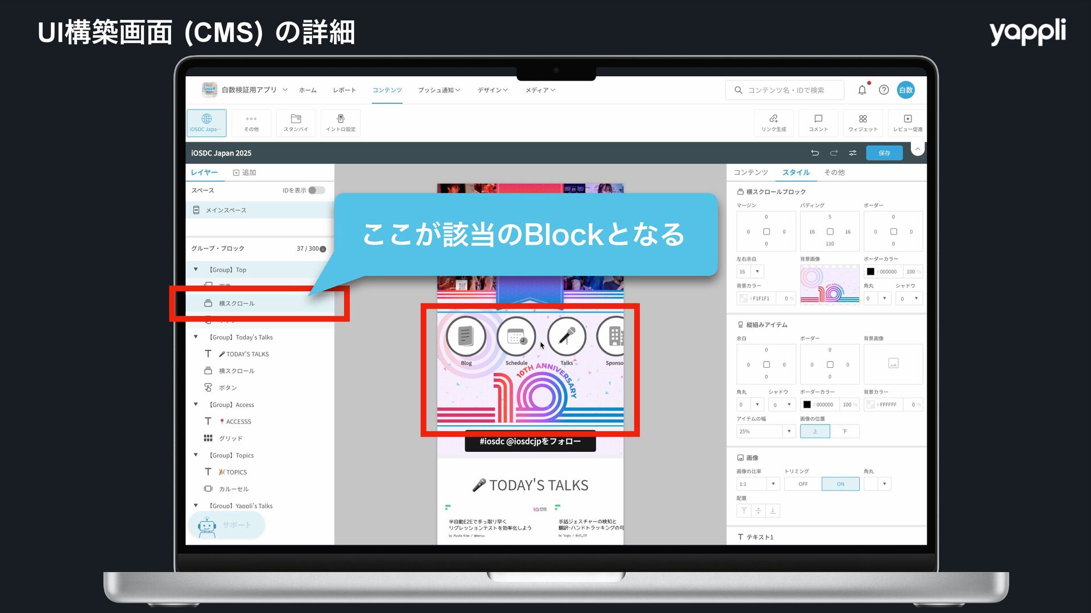Select the メインスペース row

[260, 210]
